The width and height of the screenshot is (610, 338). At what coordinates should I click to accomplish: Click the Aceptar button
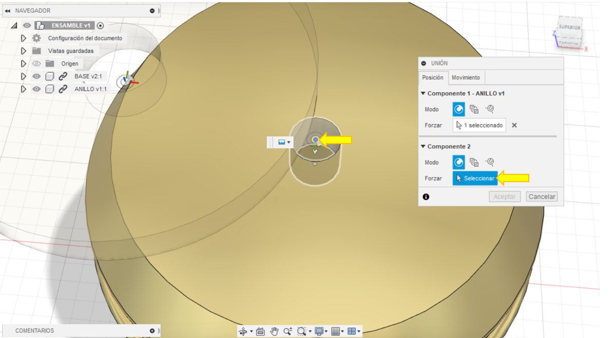pyautogui.click(x=505, y=197)
